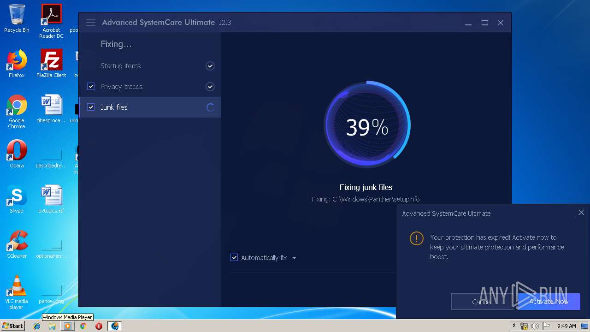Image resolution: width=590 pixels, height=332 pixels.
Task: Maximize the Advanced SystemCare Ultimate window
Action: click(485, 23)
